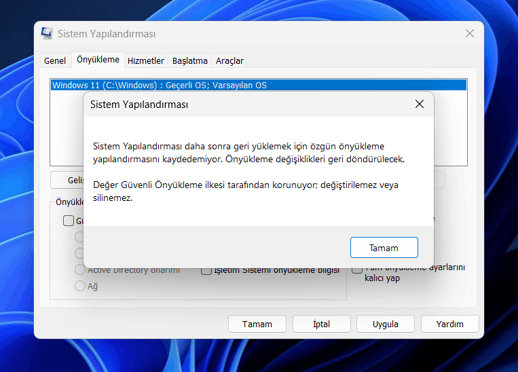The height and width of the screenshot is (372, 518).
Task: Read the Güvenli Önyükleme policy message
Action: (246, 191)
